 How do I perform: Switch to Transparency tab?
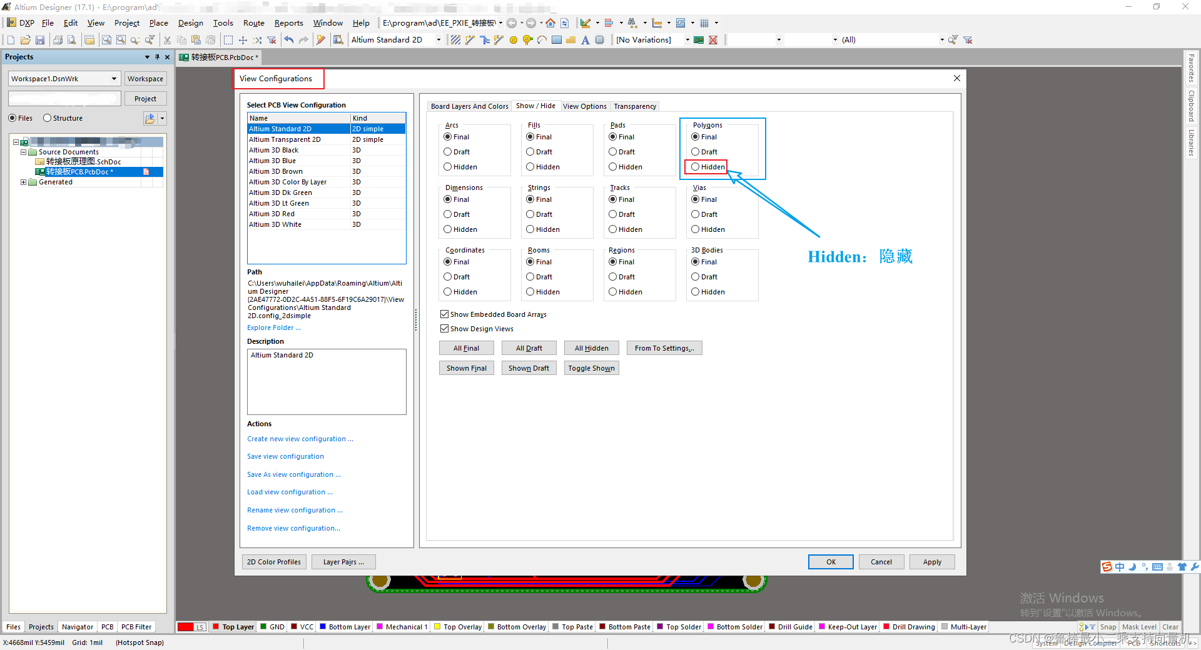635,106
